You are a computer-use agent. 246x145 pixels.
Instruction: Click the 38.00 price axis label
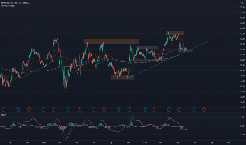242,97
